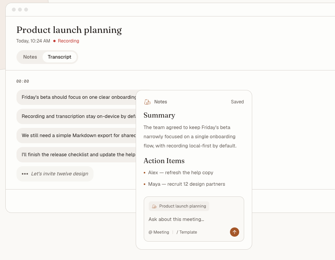Image resolution: width=335 pixels, height=260 pixels.
Task: Click the 00:00 transcript timestamp
Action: (23, 81)
